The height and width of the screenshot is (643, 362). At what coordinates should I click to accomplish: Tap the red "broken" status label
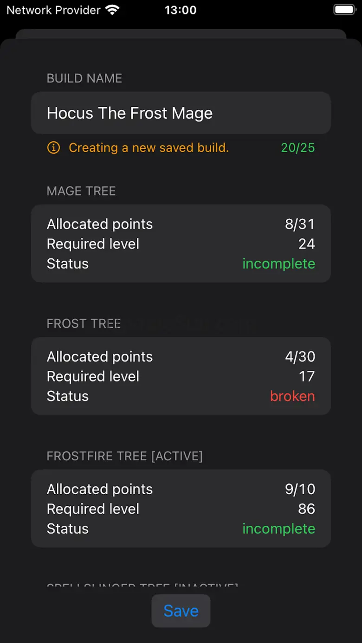(292, 396)
